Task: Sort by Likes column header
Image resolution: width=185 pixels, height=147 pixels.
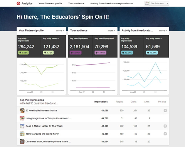Action: point(147,102)
